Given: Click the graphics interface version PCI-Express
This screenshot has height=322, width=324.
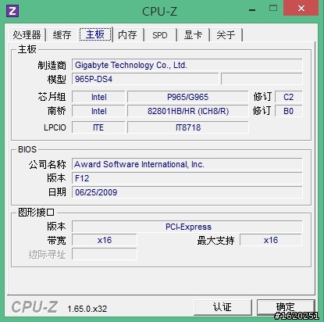Looking at the screenshot, I should coord(187,227).
